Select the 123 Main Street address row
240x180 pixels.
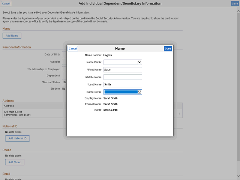tap(34, 113)
